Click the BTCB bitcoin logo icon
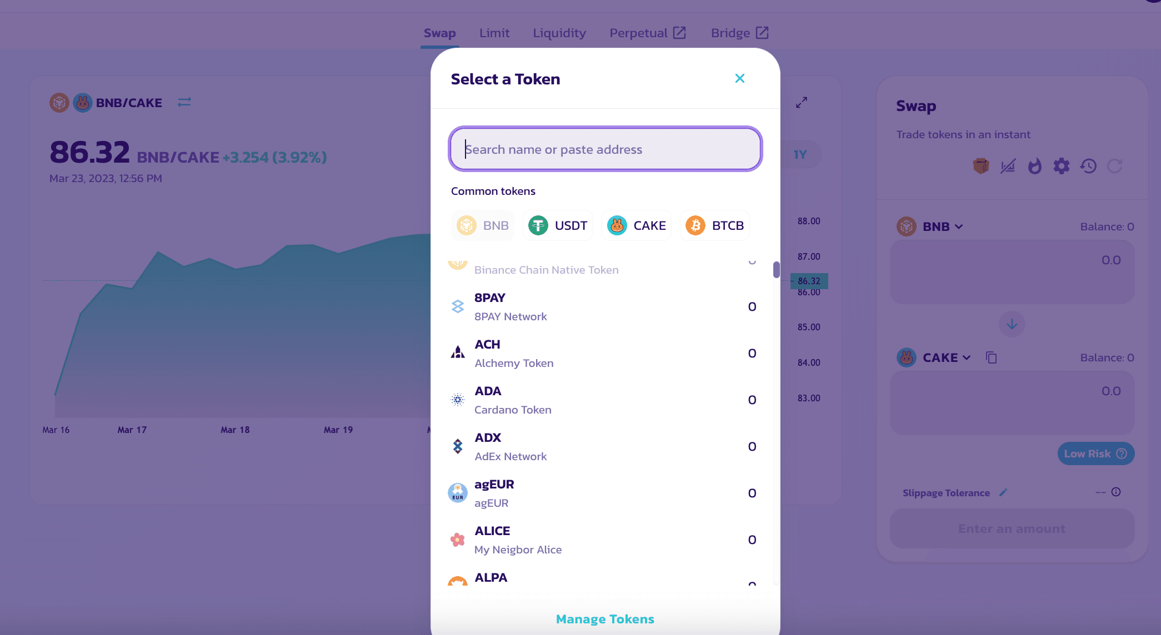This screenshot has height=635, width=1161. (695, 225)
